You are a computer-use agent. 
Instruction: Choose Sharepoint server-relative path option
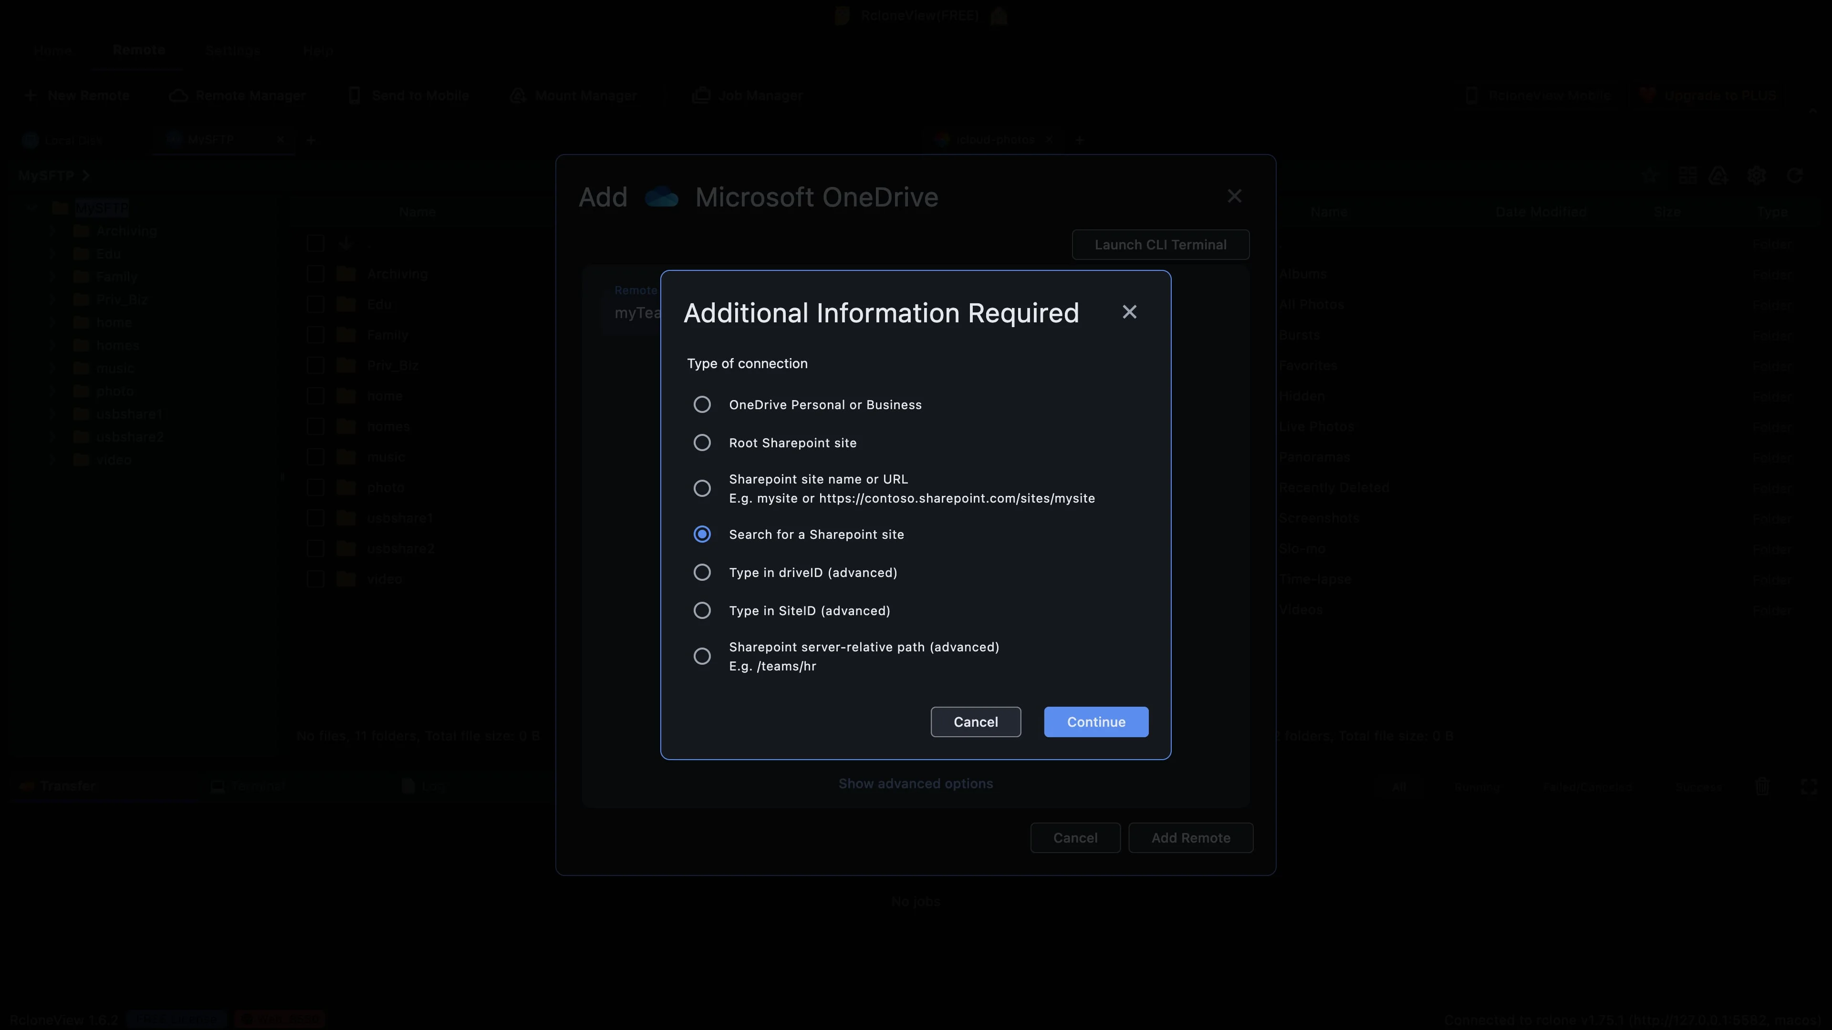click(701, 656)
